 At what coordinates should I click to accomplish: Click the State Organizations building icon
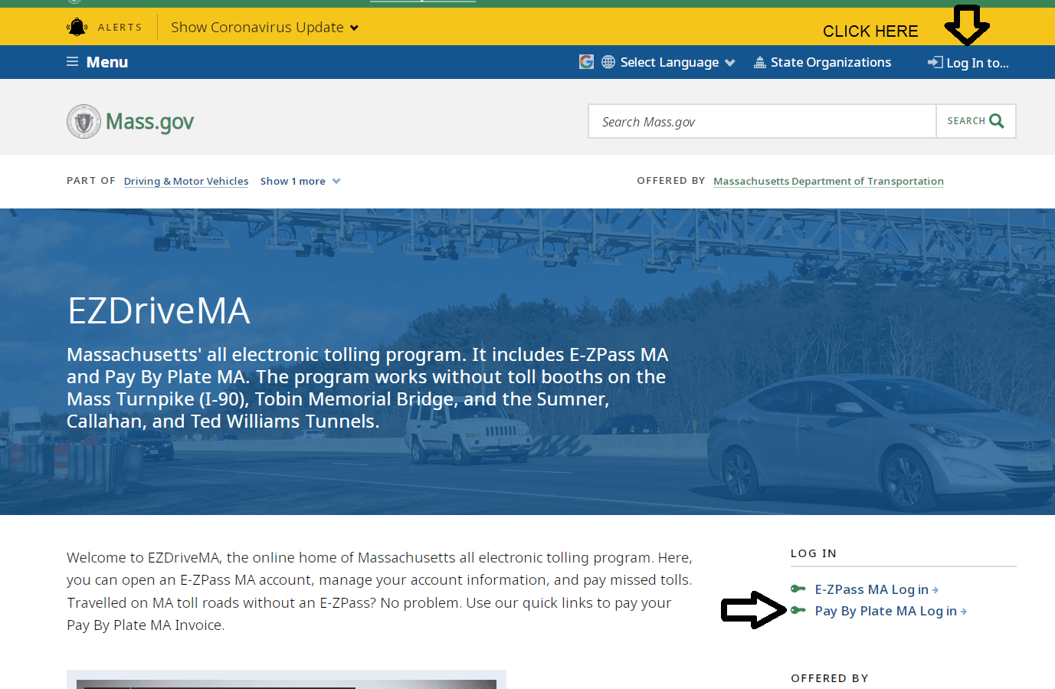click(760, 62)
